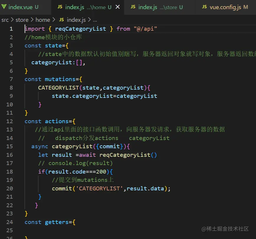
Task: Click the 'CATEGORYLIST' string in commit call
Action: tap(99, 188)
